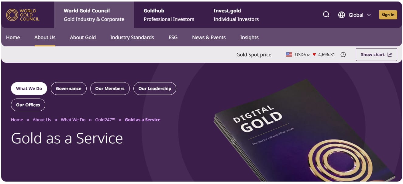This screenshot has width=403, height=184.
Task: Click the US flag icon near USD/oz
Action: (x=289, y=54)
